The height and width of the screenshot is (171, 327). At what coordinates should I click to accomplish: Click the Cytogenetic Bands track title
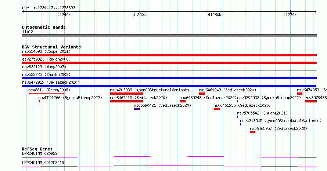coord(44,27)
